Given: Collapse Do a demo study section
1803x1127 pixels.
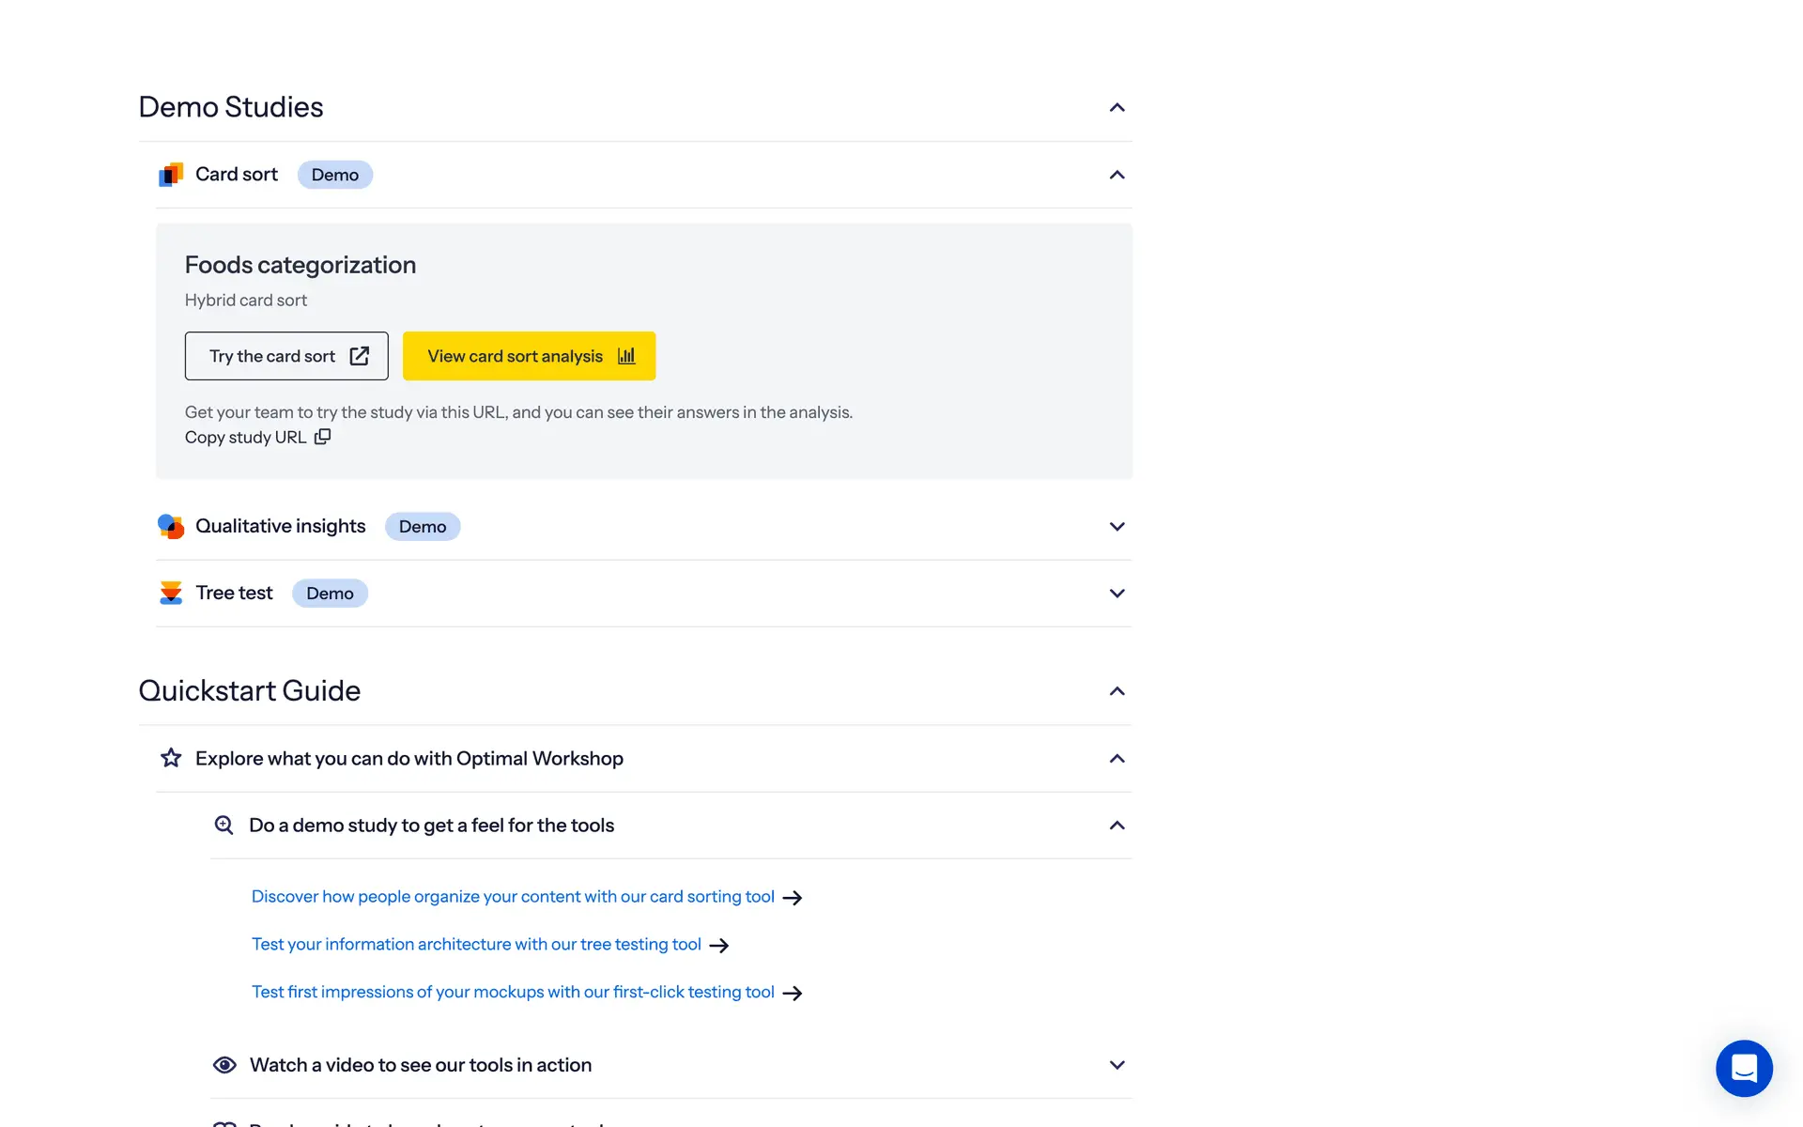Looking at the screenshot, I should (1117, 826).
